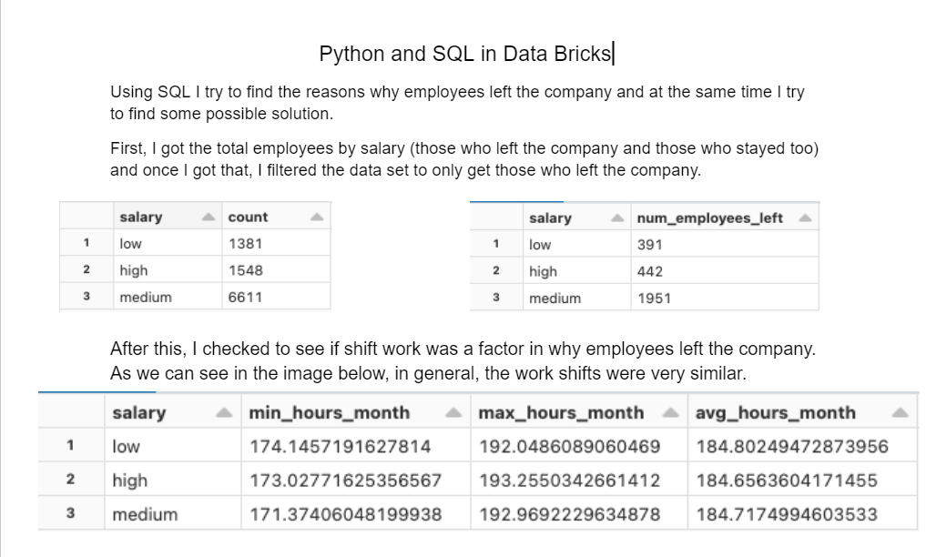
Task: Sort salary in the num_employees_left table
Action: tap(617, 218)
